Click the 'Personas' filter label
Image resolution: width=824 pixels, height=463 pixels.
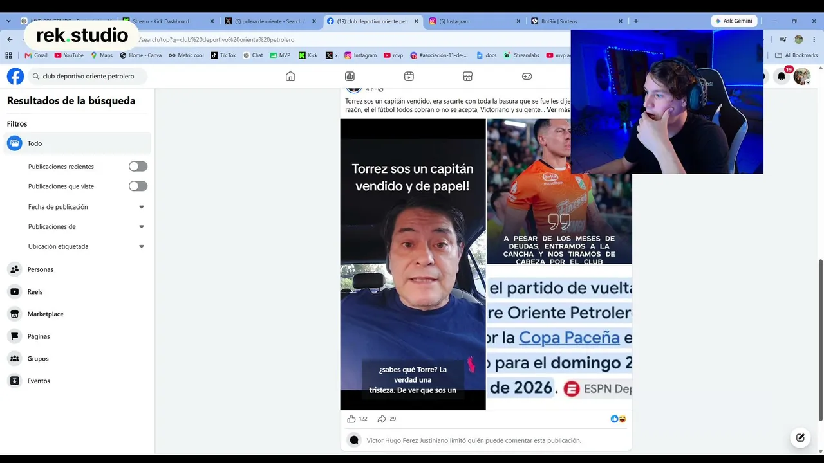[41, 269]
